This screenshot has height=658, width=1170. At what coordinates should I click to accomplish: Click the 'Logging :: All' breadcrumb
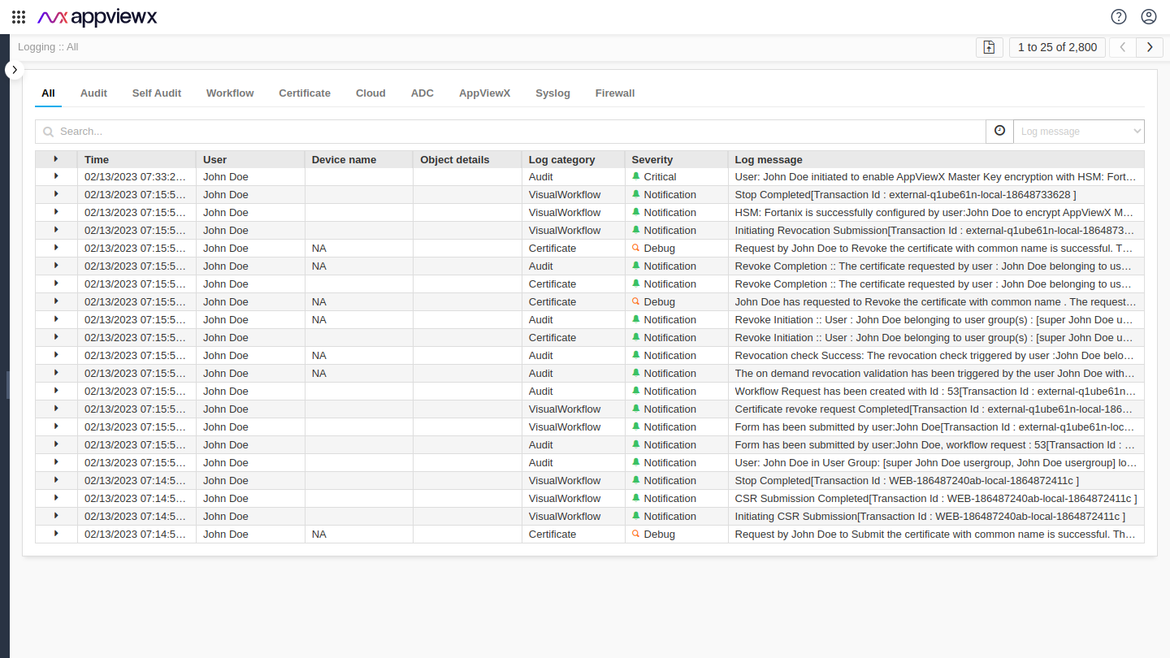[x=48, y=47]
